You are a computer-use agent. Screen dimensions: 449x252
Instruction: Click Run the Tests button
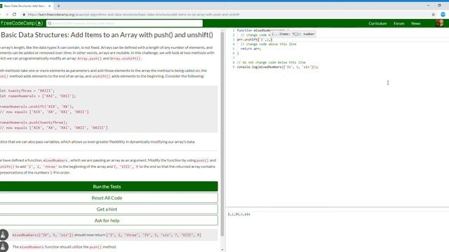click(x=107, y=187)
